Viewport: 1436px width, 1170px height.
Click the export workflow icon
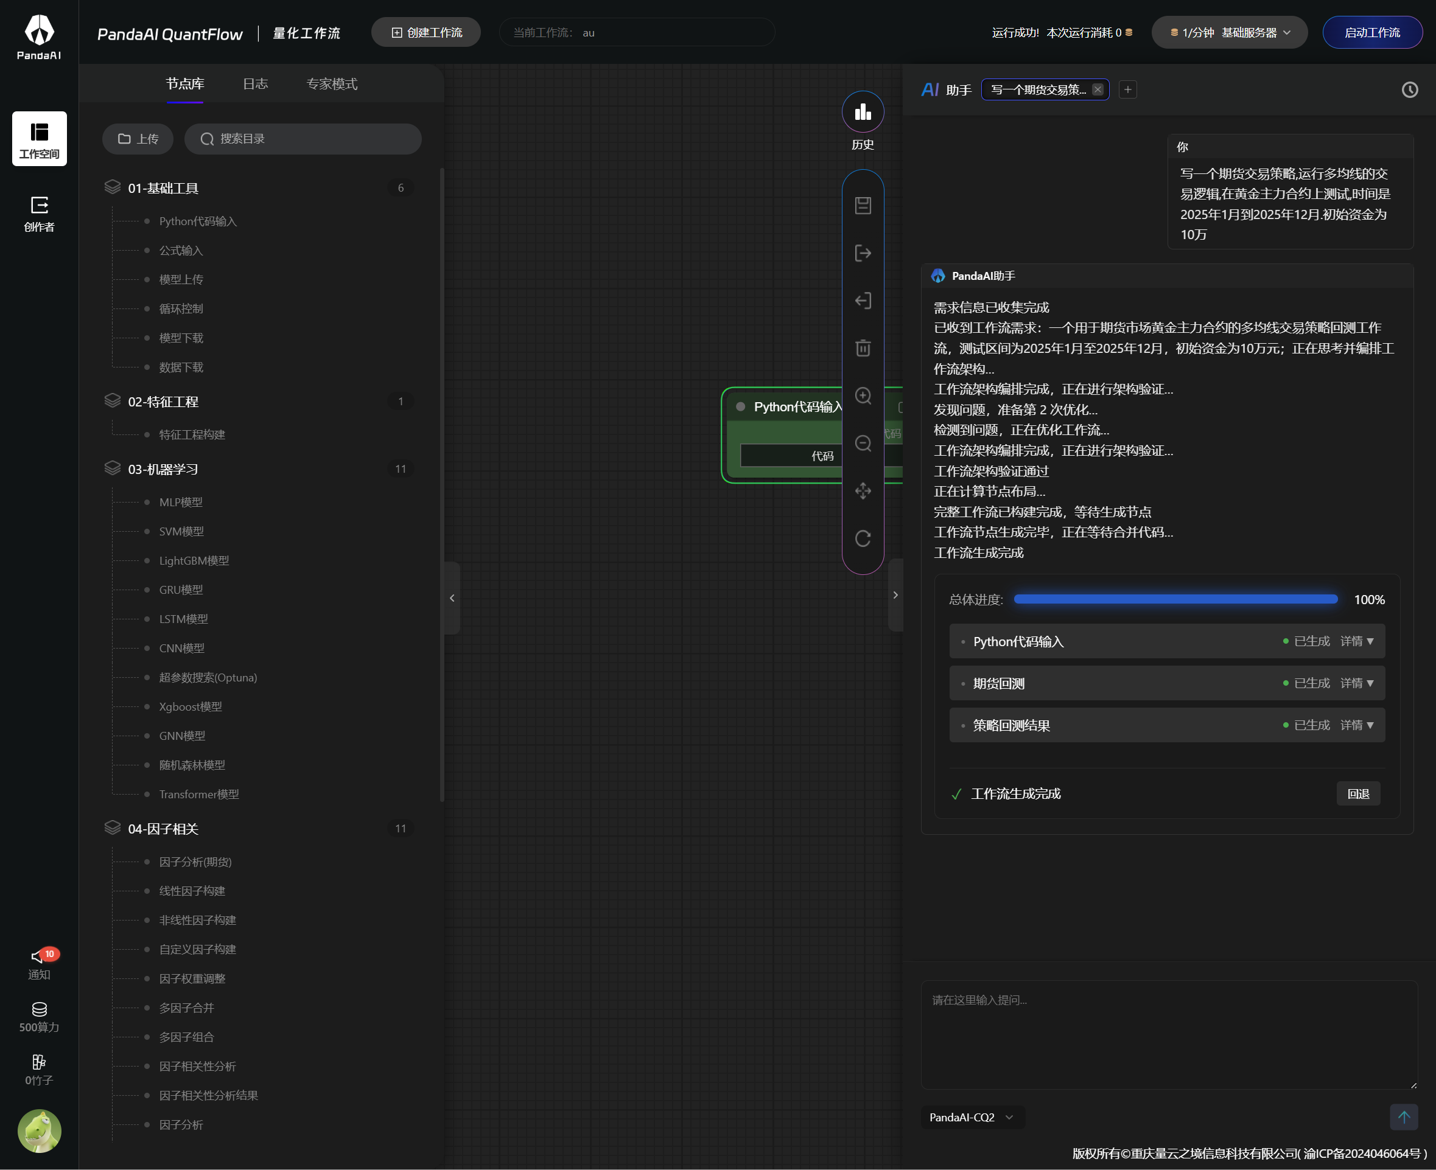(863, 254)
